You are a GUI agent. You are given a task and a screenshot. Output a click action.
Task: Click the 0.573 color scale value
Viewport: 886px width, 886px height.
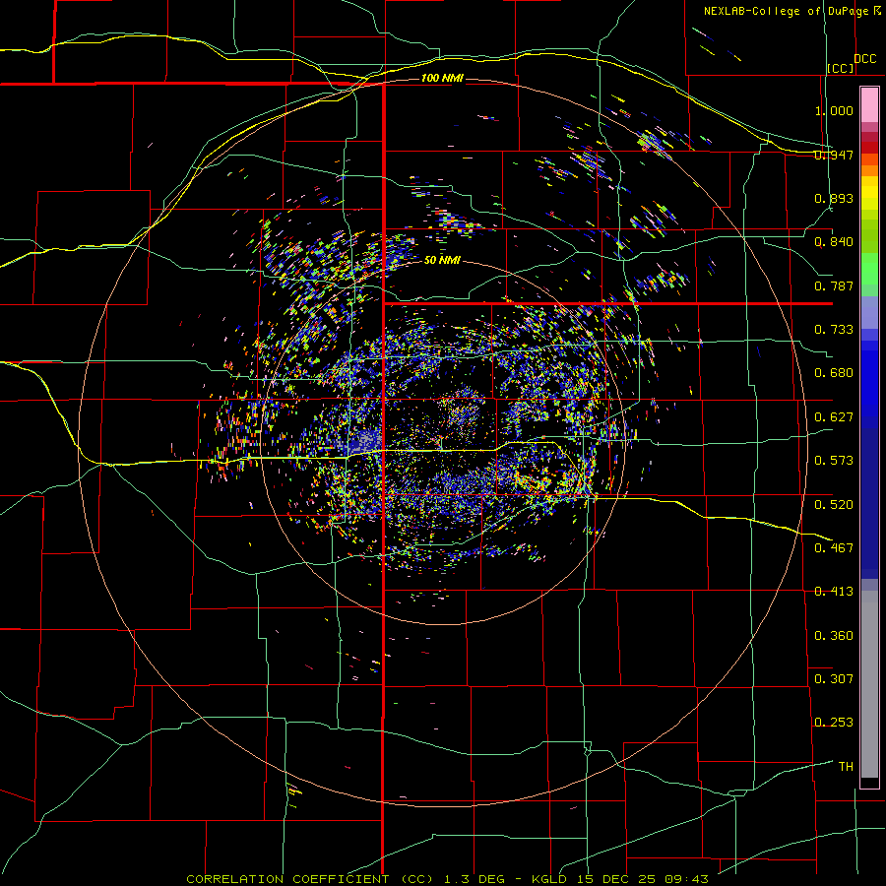pos(834,461)
